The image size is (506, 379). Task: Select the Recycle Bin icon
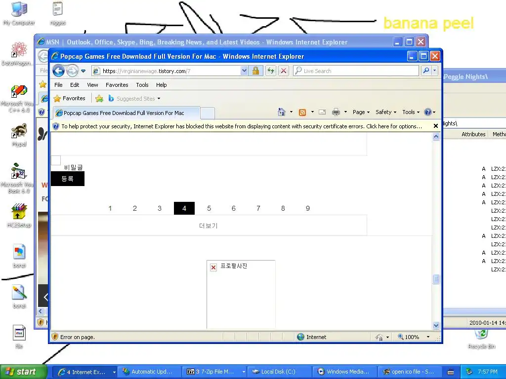click(x=481, y=339)
